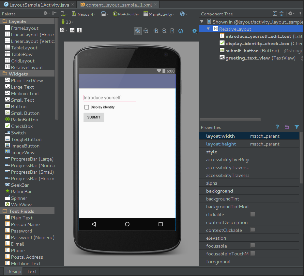Expand all in Component Tree
304x276 pixels.
[275, 13]
